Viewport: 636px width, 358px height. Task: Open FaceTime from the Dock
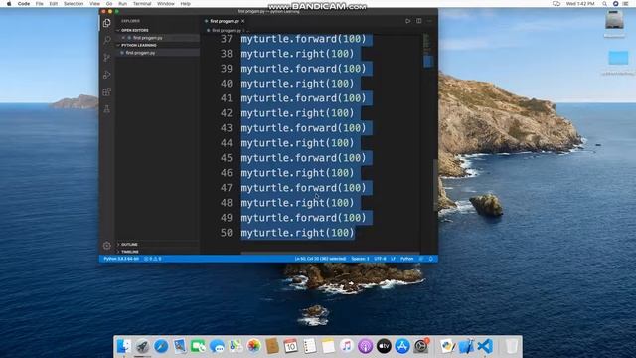pos(198,346)
